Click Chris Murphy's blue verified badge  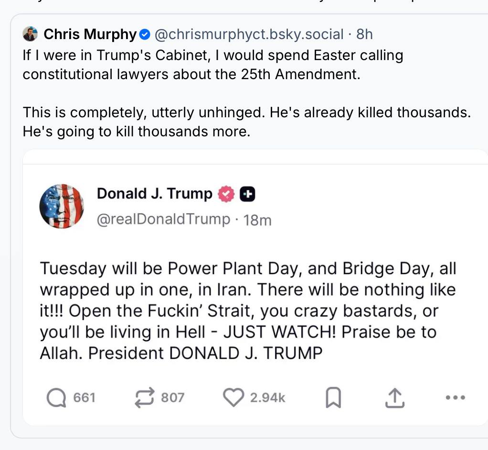[145, 34]
